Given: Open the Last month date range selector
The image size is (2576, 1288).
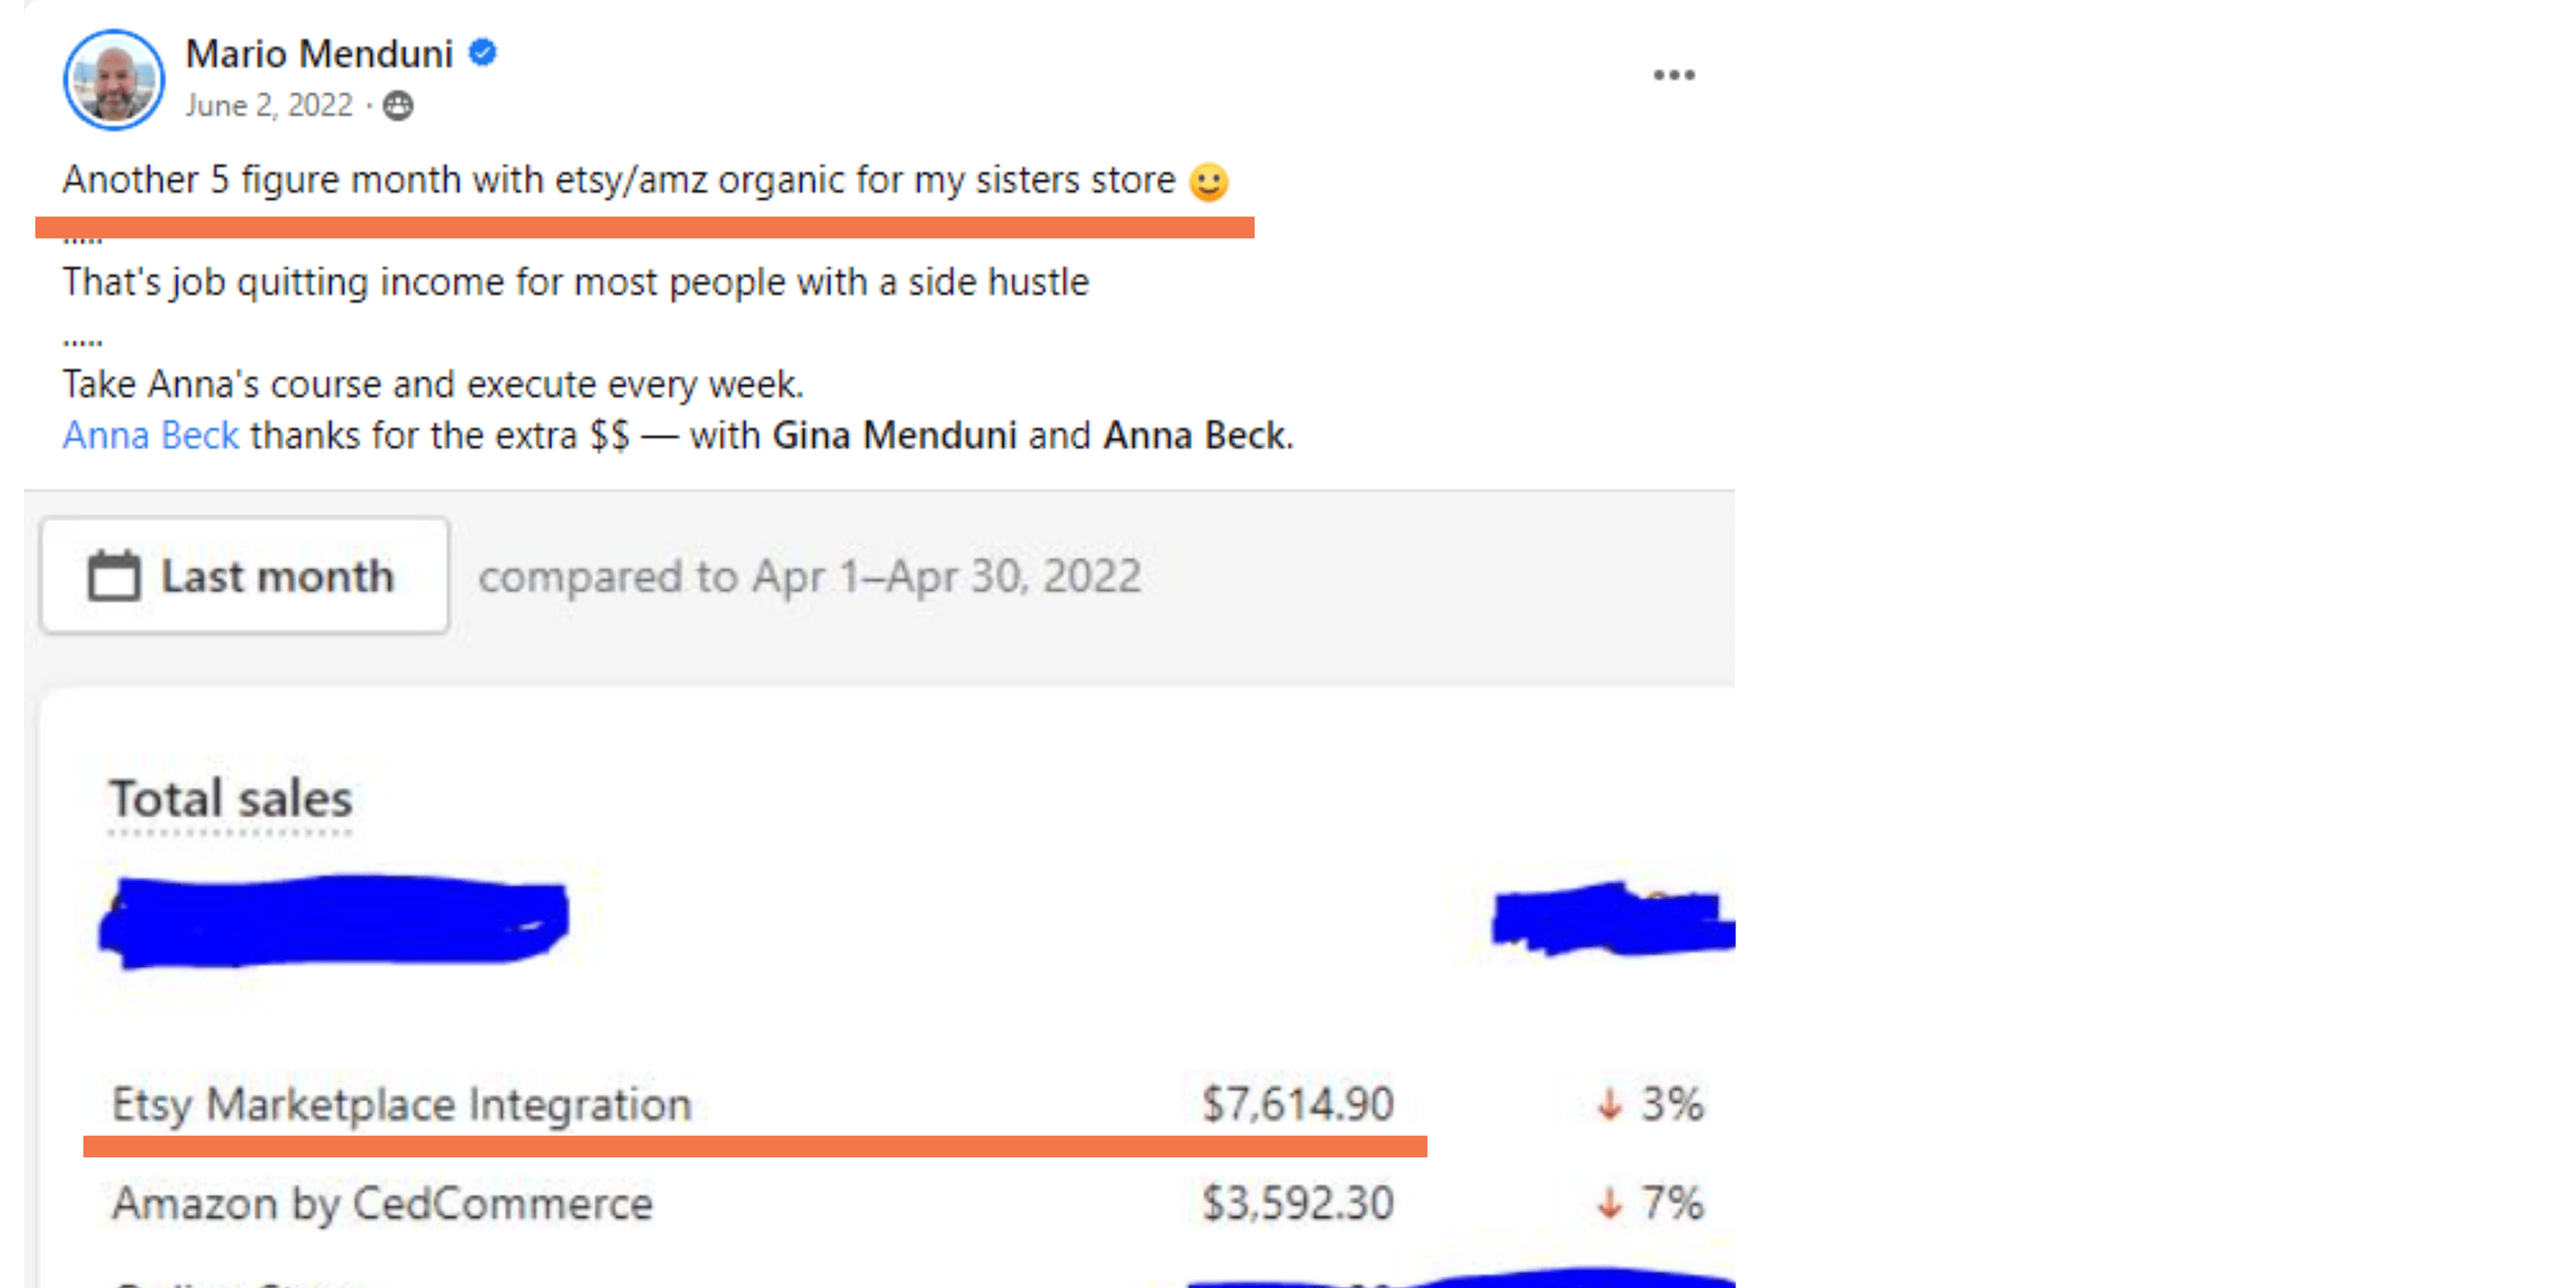Looking at the screenshot, I should point(245,576).
